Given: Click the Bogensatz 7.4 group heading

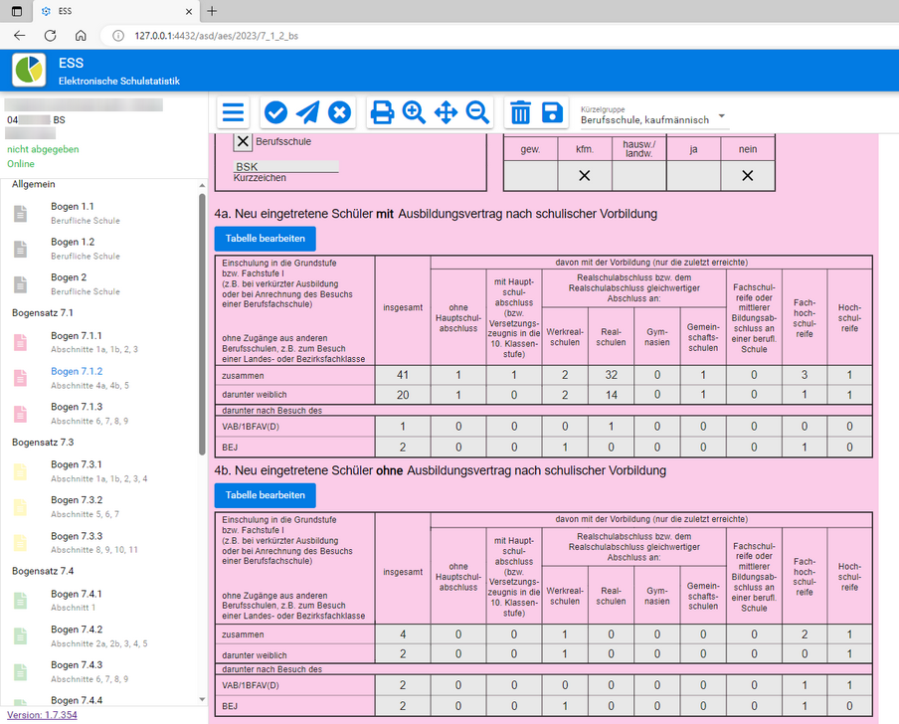Looking at the screenshot, I should [x=43, y=572].
